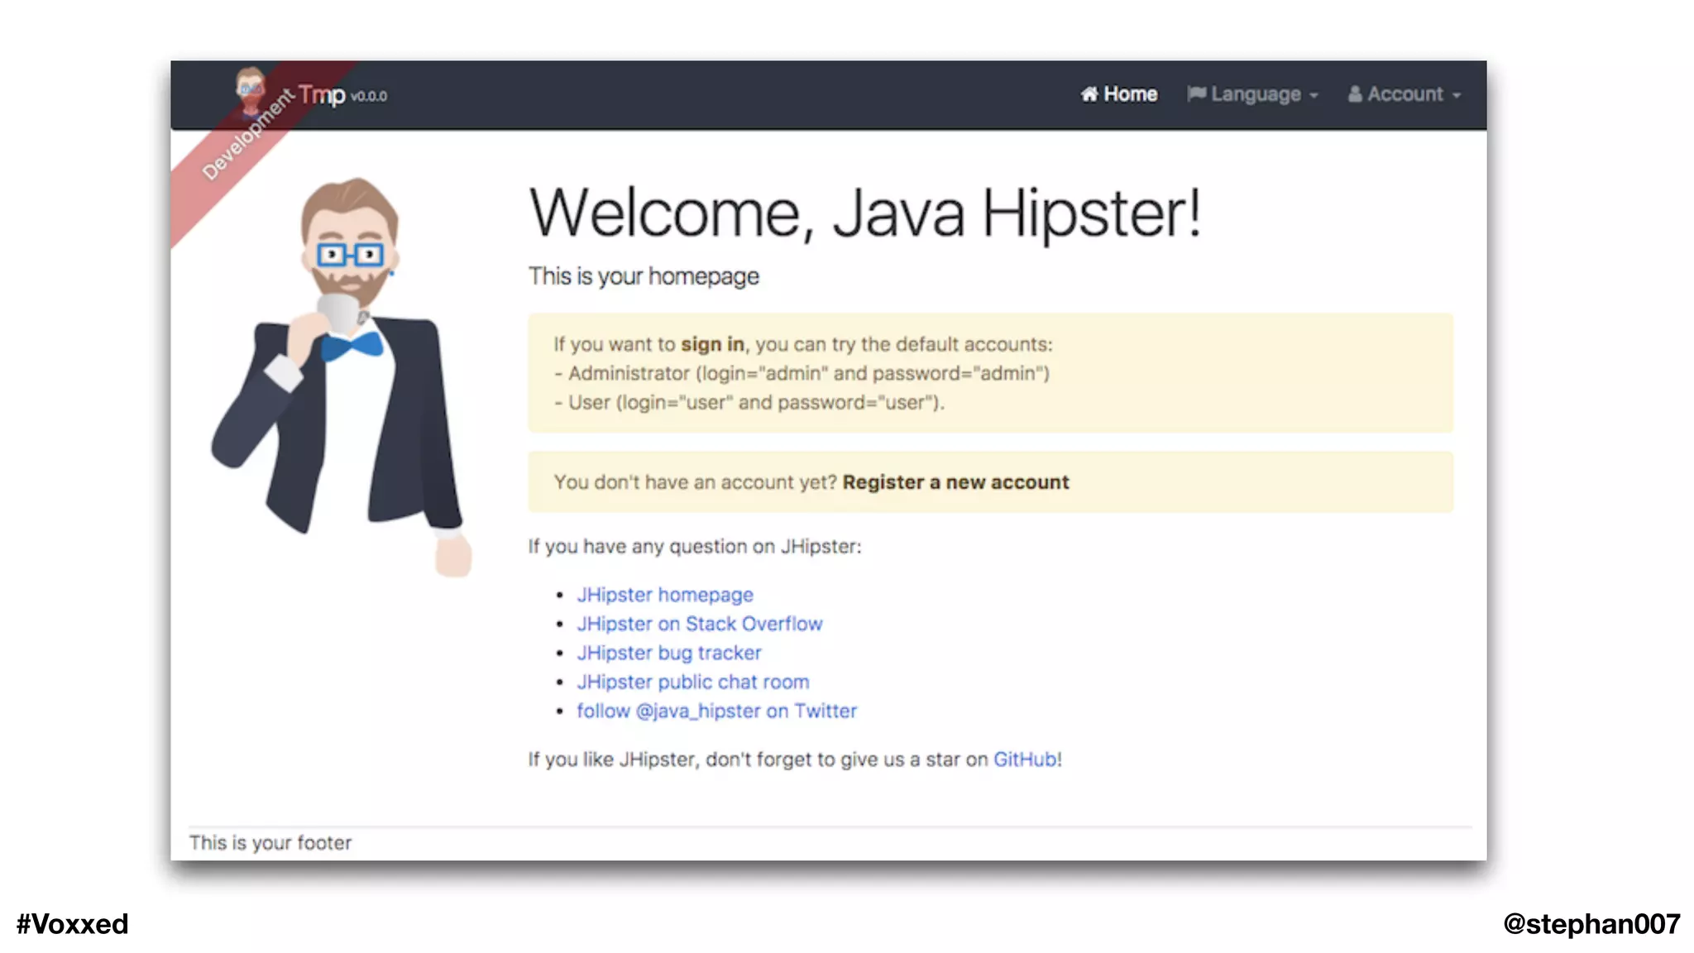The height and width of the screenshot is (953, 1694).
Task: Open the JHipster bug tracker link
Action: pyautogui.click(x=669, y=653)
